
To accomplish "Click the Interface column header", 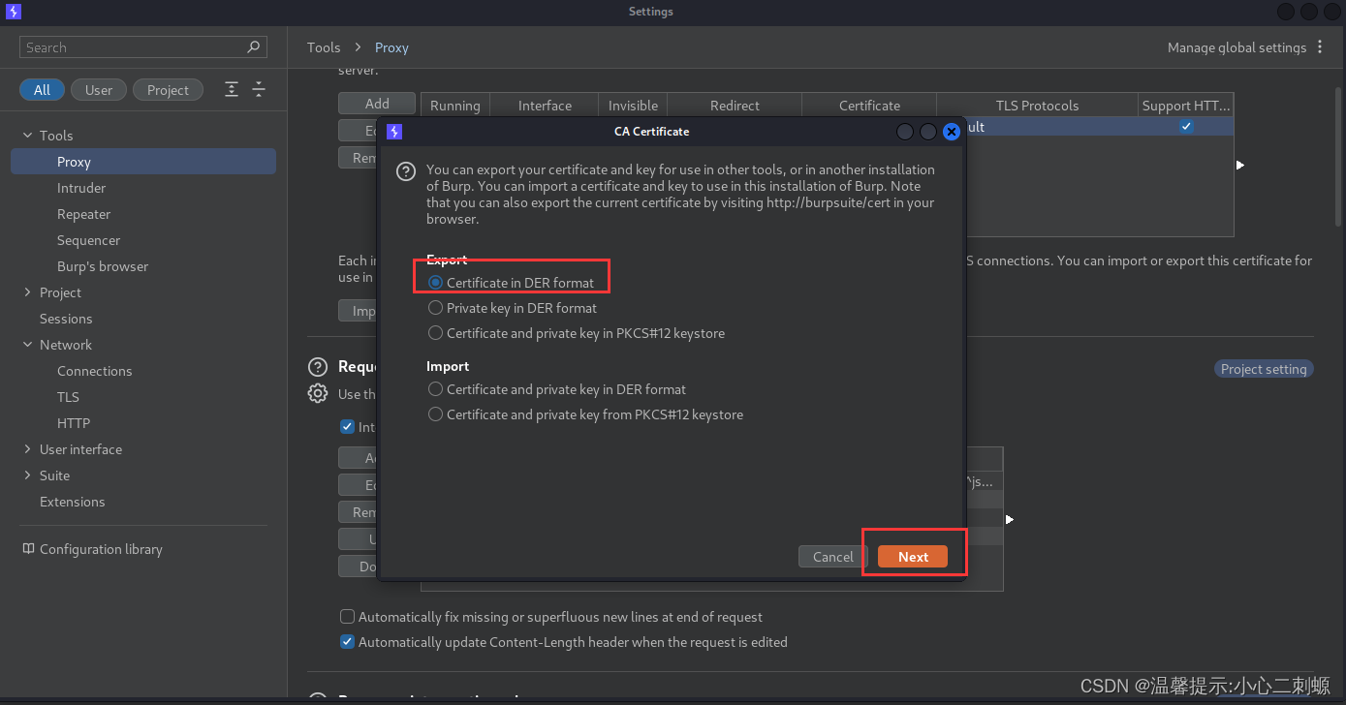I will [x=545, y=106].
